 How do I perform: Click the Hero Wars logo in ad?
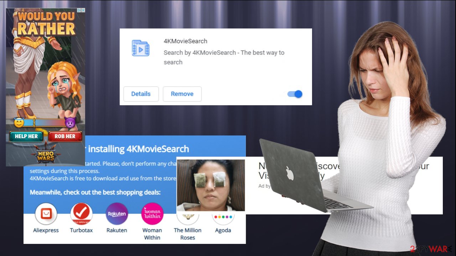coord(46,153)
